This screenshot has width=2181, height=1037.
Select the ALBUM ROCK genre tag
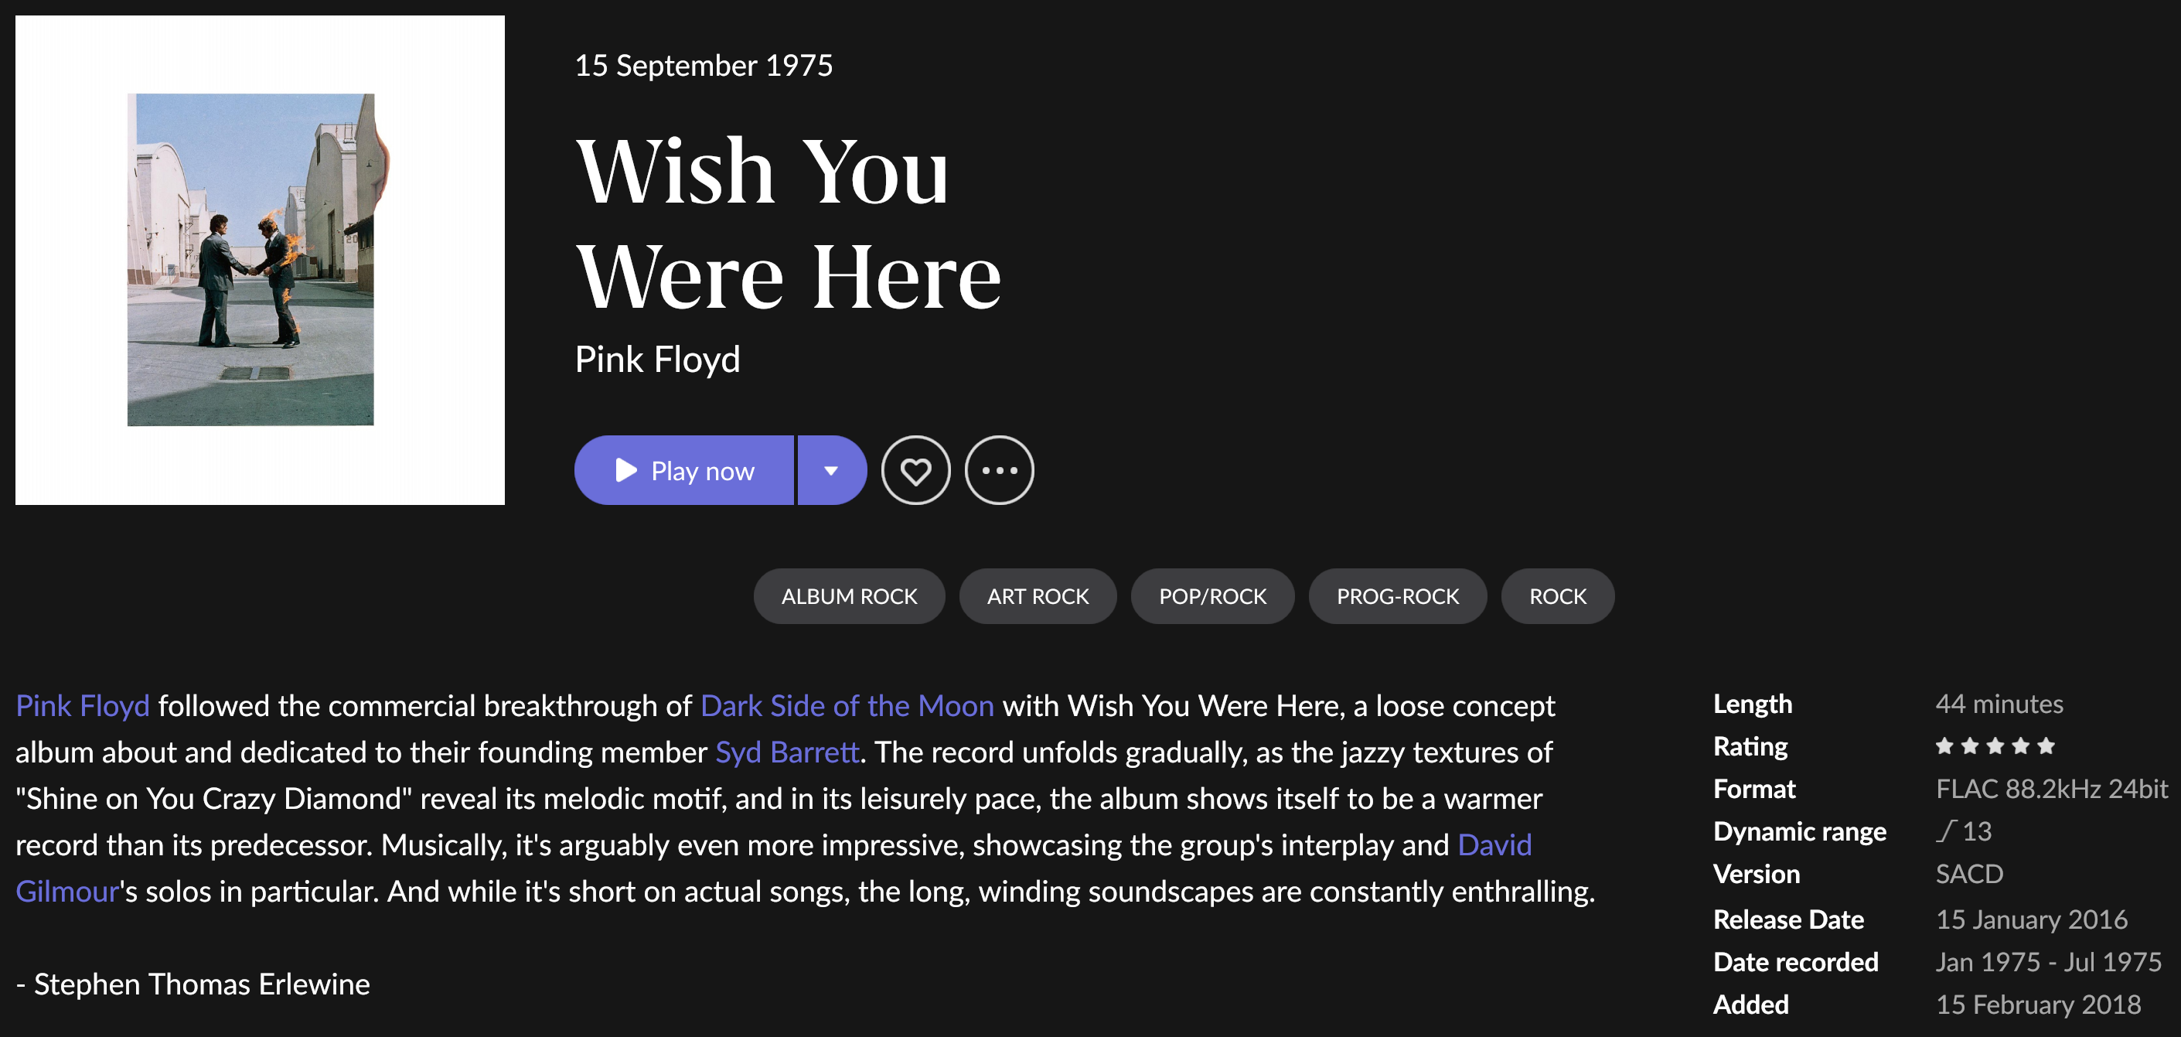849,597
